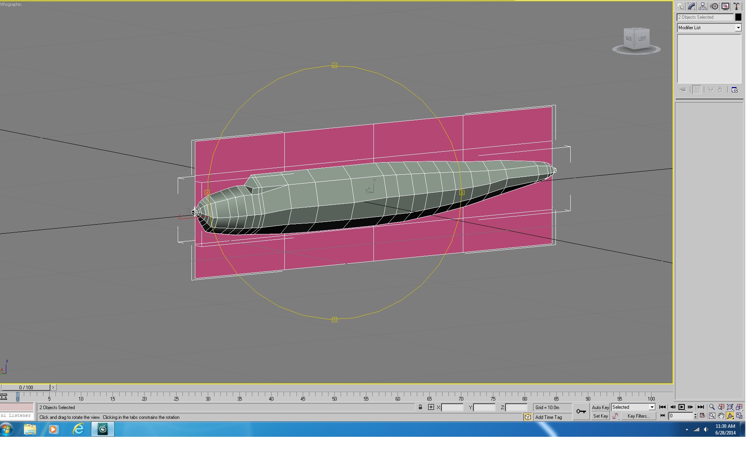The image size is (750, 468).
Task: Toggle Key Mode next to frame field
Action: click(x=662, y=416)
